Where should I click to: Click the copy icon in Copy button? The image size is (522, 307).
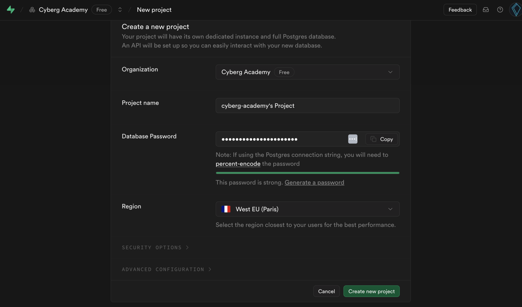(373, 139)
